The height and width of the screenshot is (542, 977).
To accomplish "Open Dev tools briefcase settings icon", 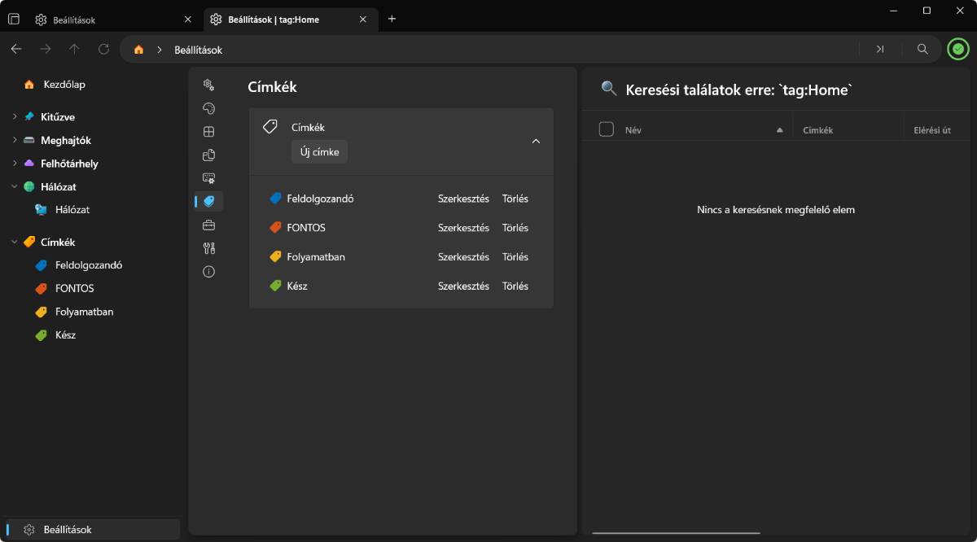I will pyautogui.click(x=208, y=225).
